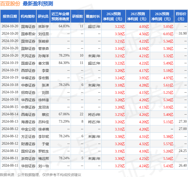The width and height of the screenshot is (188, 177).
Task: Select the 国盛证券 institution cell
Action: point(28,63)
